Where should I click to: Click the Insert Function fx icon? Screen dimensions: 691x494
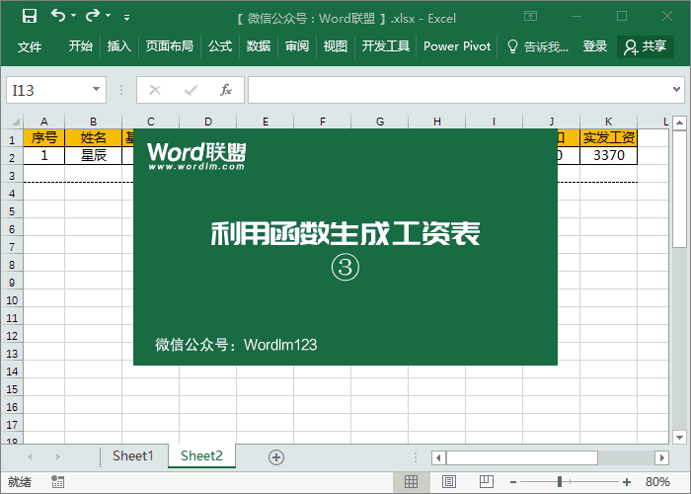pyautogui.click(x=225, y=90)
